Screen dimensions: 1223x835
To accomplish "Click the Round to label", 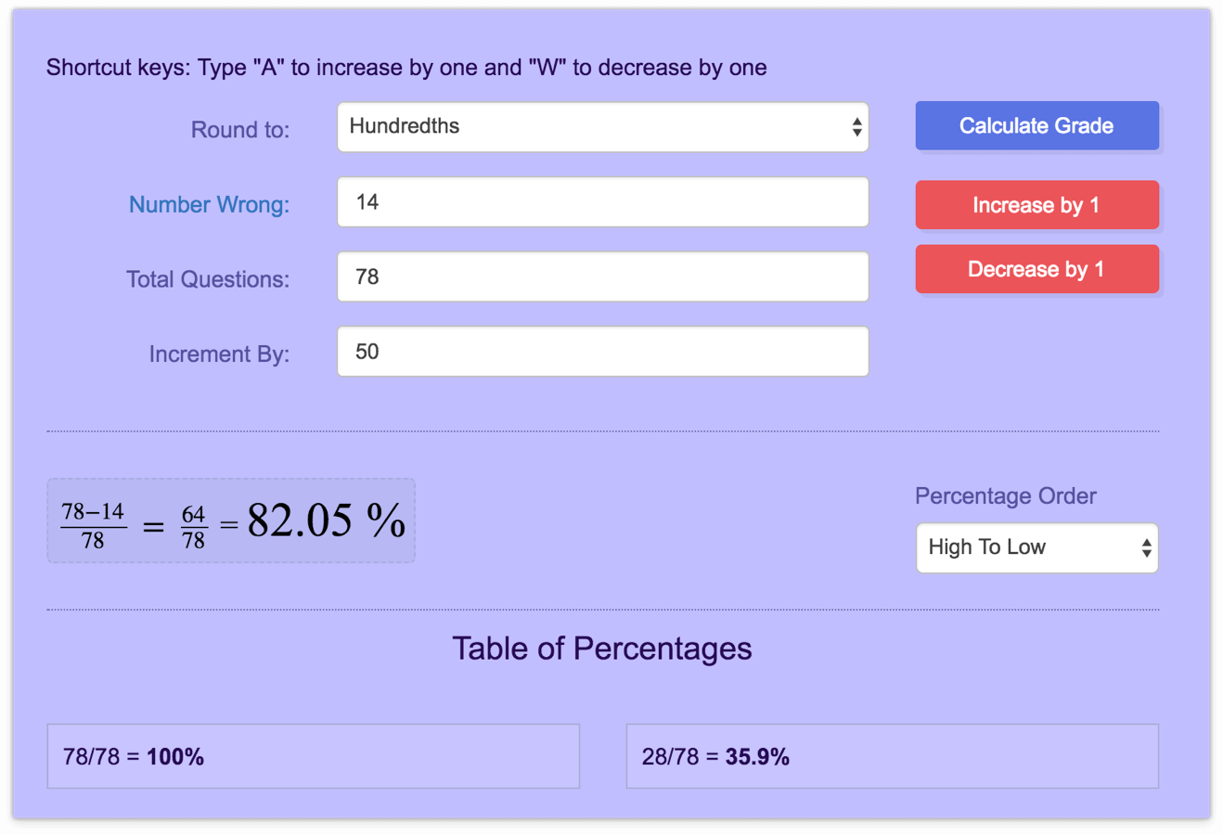I will (x=239, y=130).
